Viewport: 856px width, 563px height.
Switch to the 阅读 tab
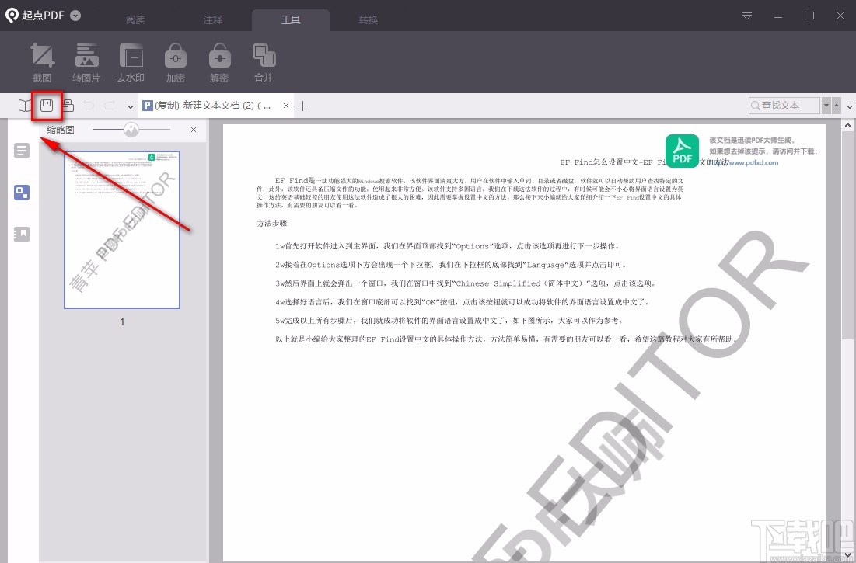coord(135,19)
